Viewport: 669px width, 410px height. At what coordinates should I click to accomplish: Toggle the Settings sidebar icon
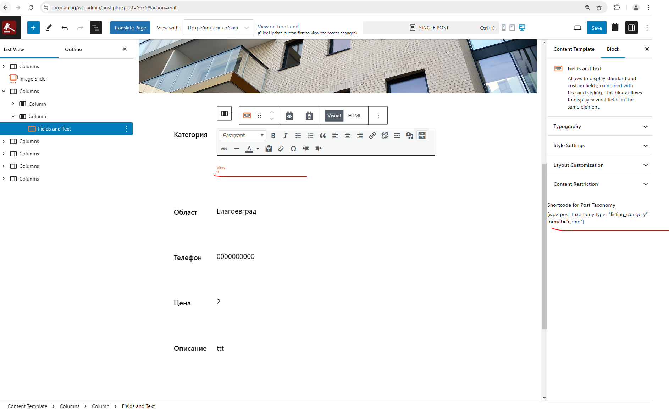pyautogui.click(x=631, y=28)
